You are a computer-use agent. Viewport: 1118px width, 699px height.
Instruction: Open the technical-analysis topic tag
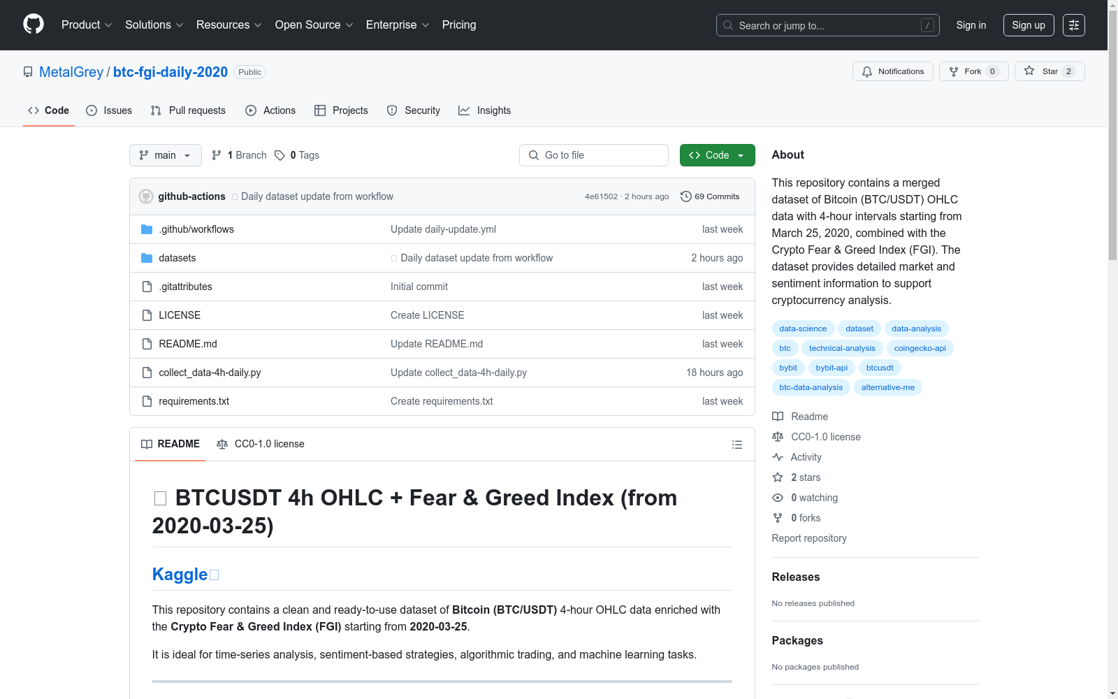[x=842, y=348]
